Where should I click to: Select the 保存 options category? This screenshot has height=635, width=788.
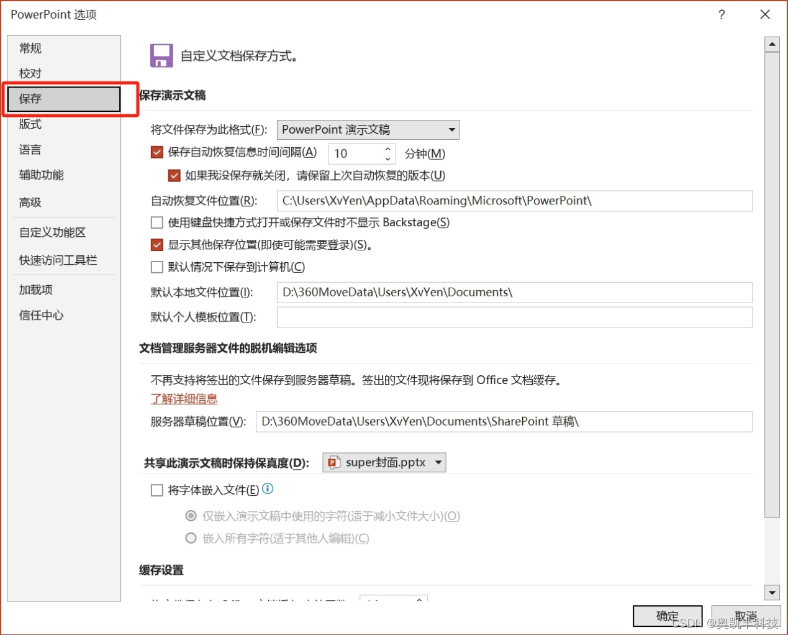click(x=64, y=99)
